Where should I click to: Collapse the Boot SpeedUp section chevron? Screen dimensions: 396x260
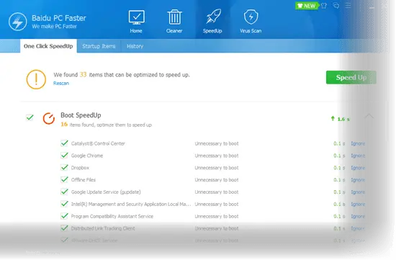point(369,117)
